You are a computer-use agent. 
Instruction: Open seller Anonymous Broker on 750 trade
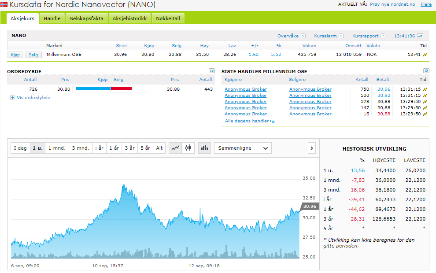point(310,89)
